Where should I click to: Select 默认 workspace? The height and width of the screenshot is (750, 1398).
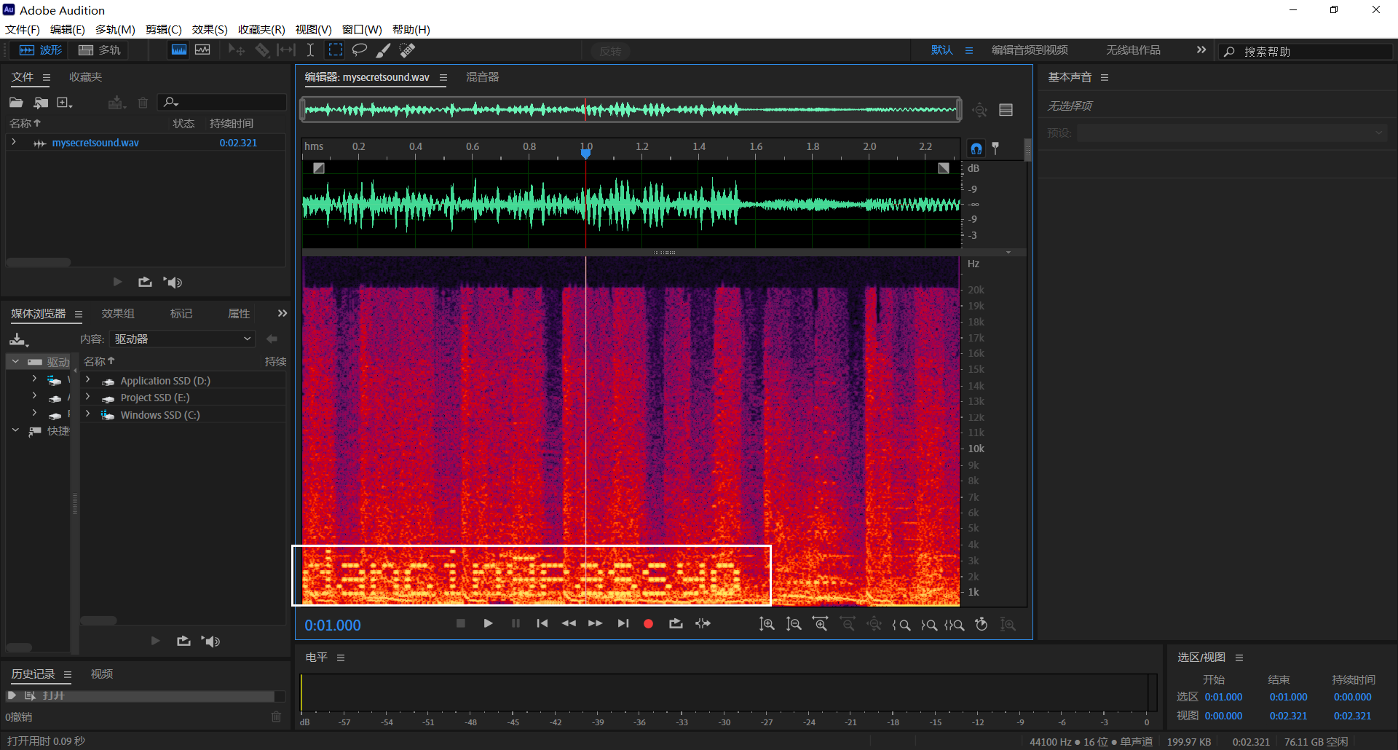pos(941,50)
